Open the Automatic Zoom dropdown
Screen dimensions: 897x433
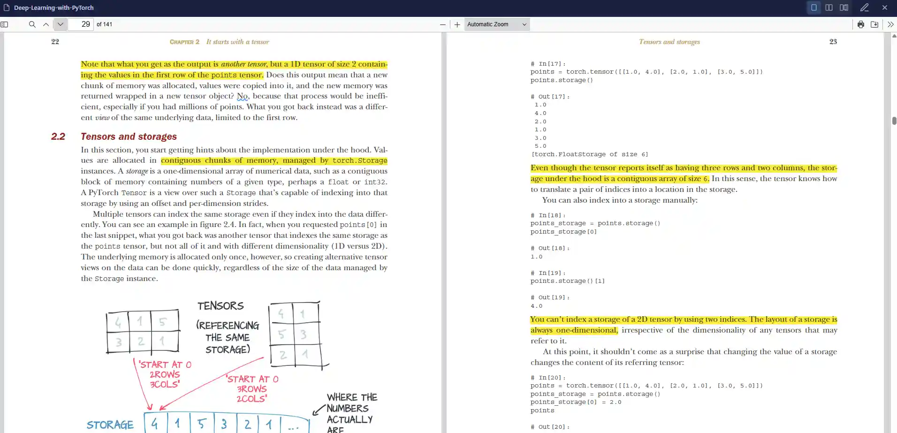coord(497,24)
